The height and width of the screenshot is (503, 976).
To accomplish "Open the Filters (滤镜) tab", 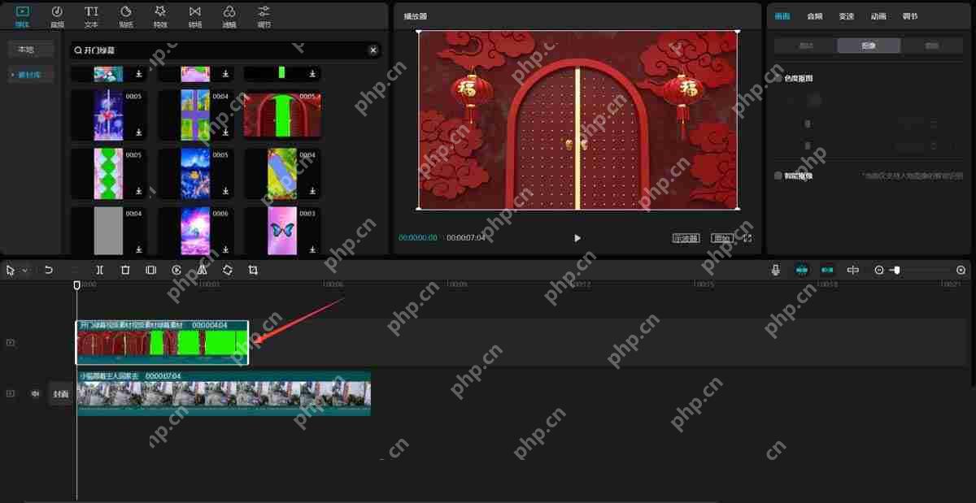I will (229, 16).
